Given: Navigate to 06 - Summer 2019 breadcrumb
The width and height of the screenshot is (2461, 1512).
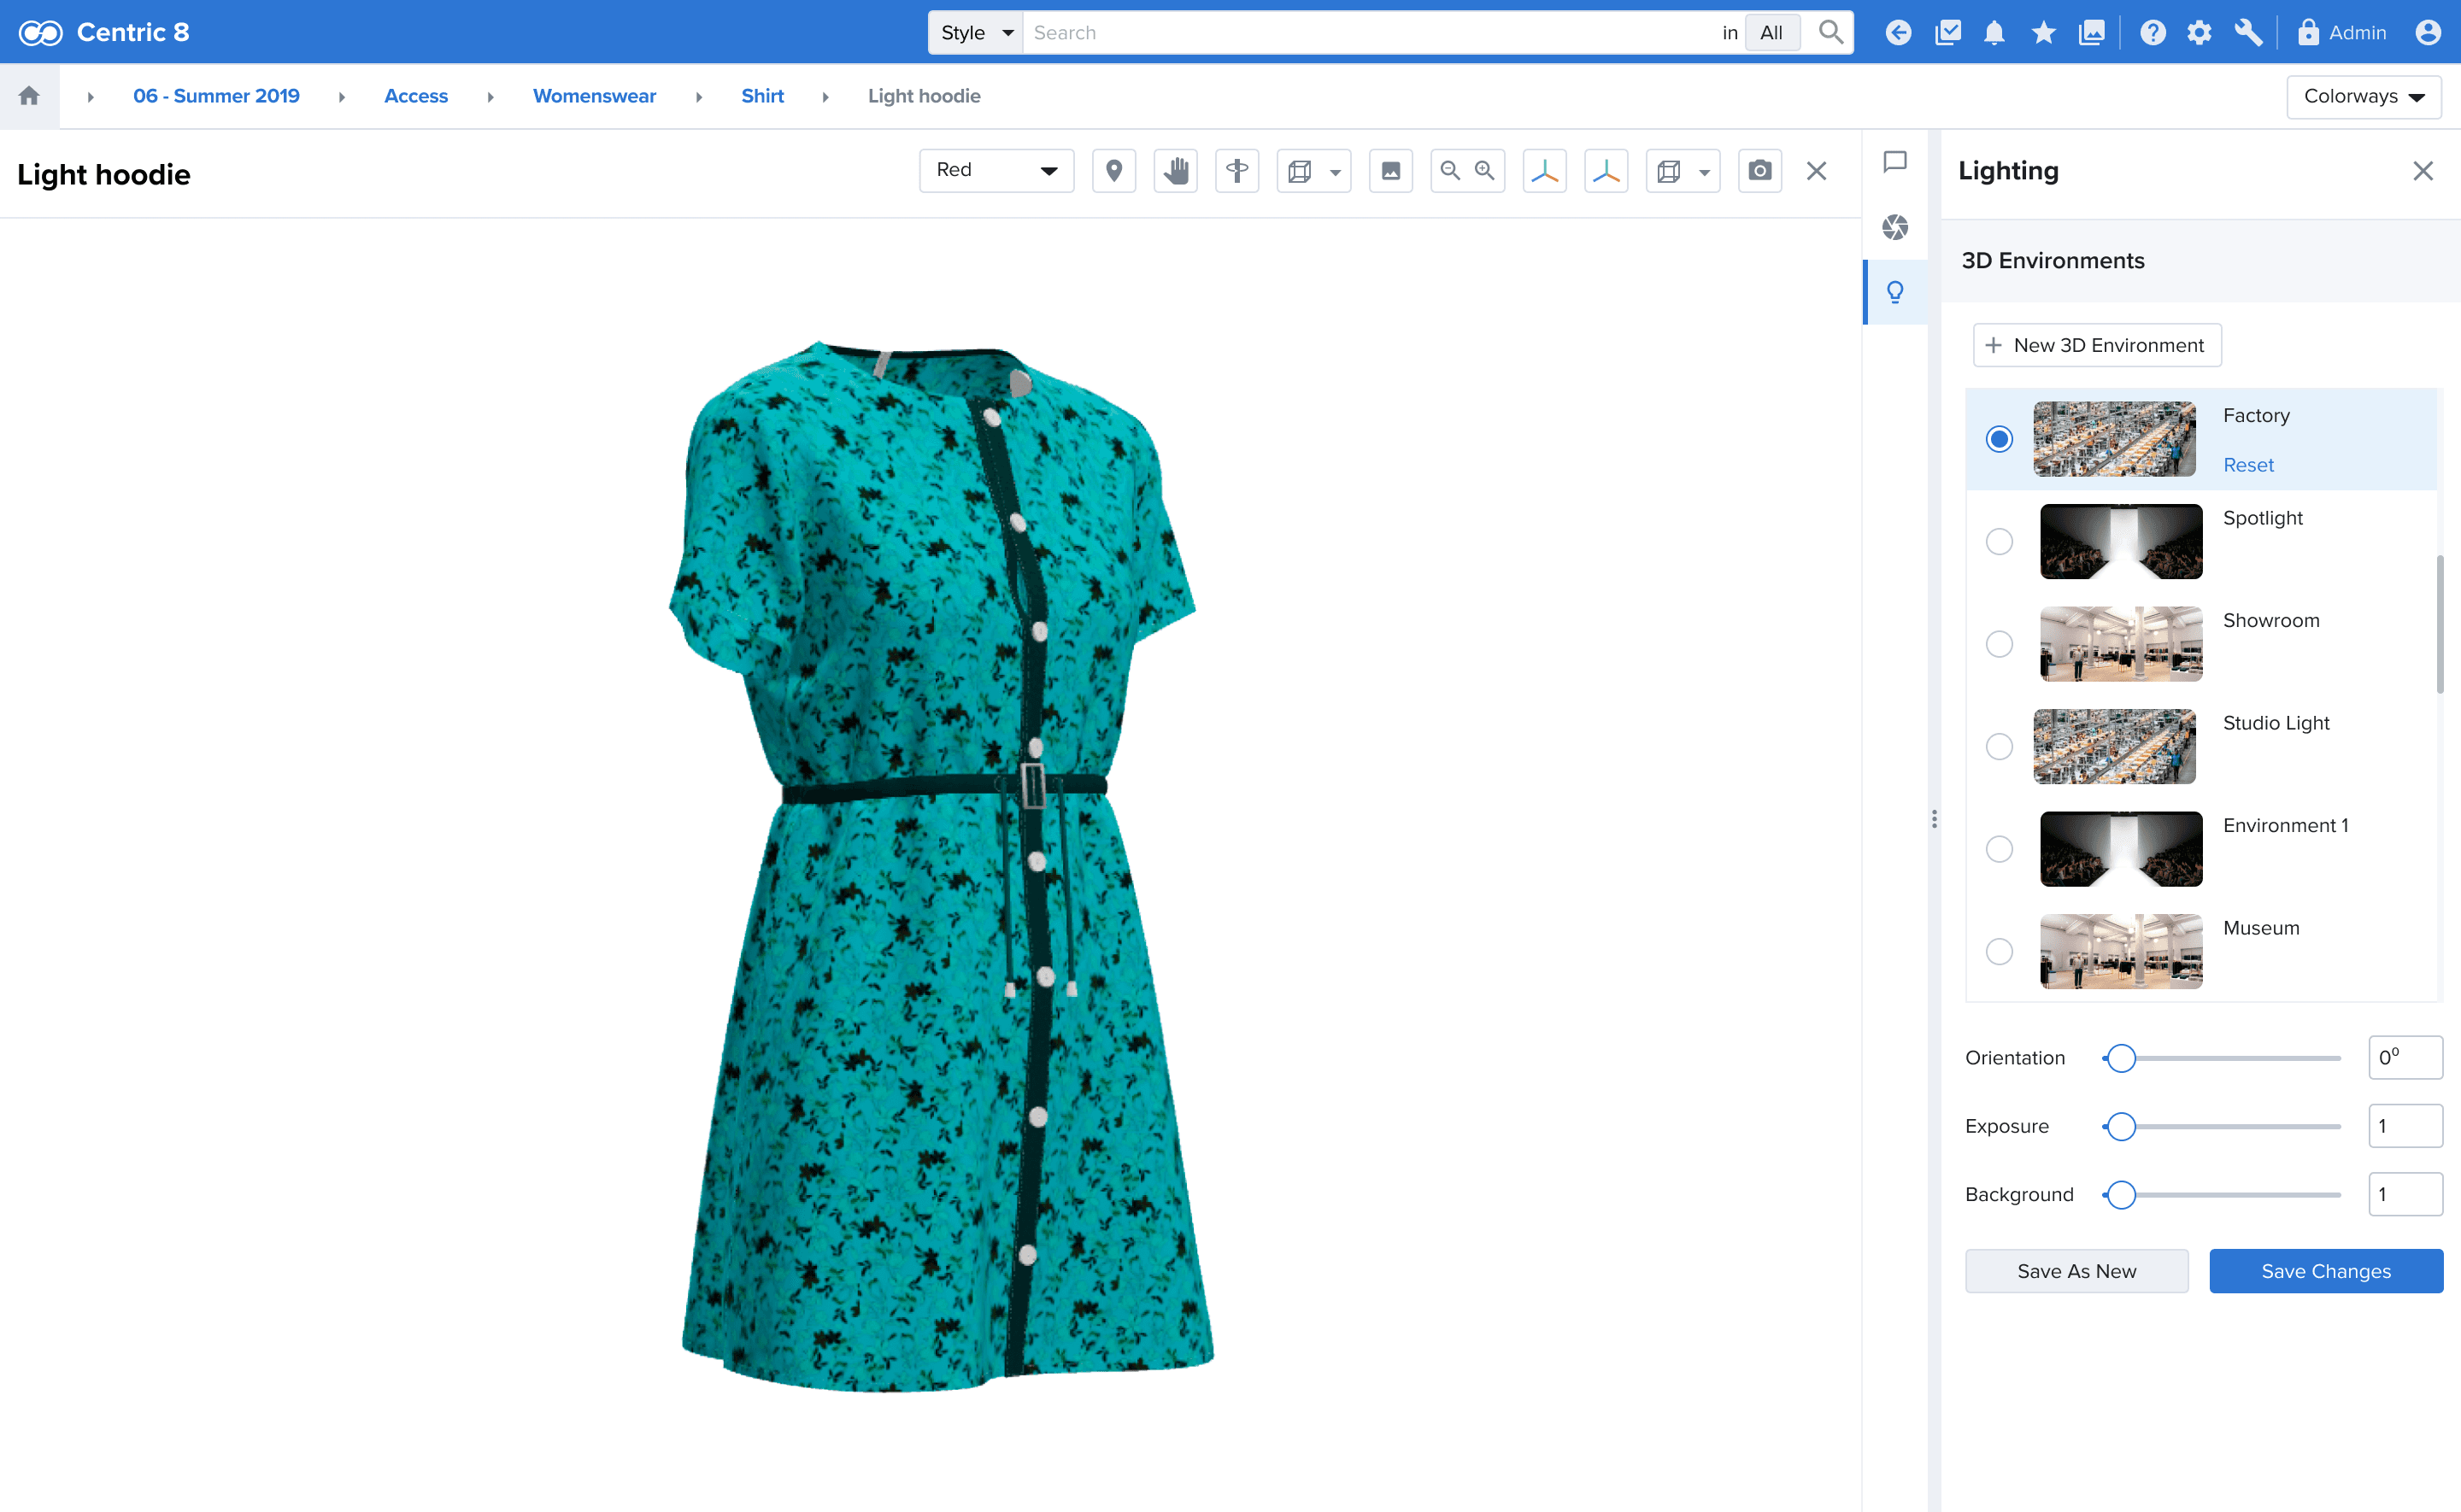Looking at the screenshot, I should [216, 96].
